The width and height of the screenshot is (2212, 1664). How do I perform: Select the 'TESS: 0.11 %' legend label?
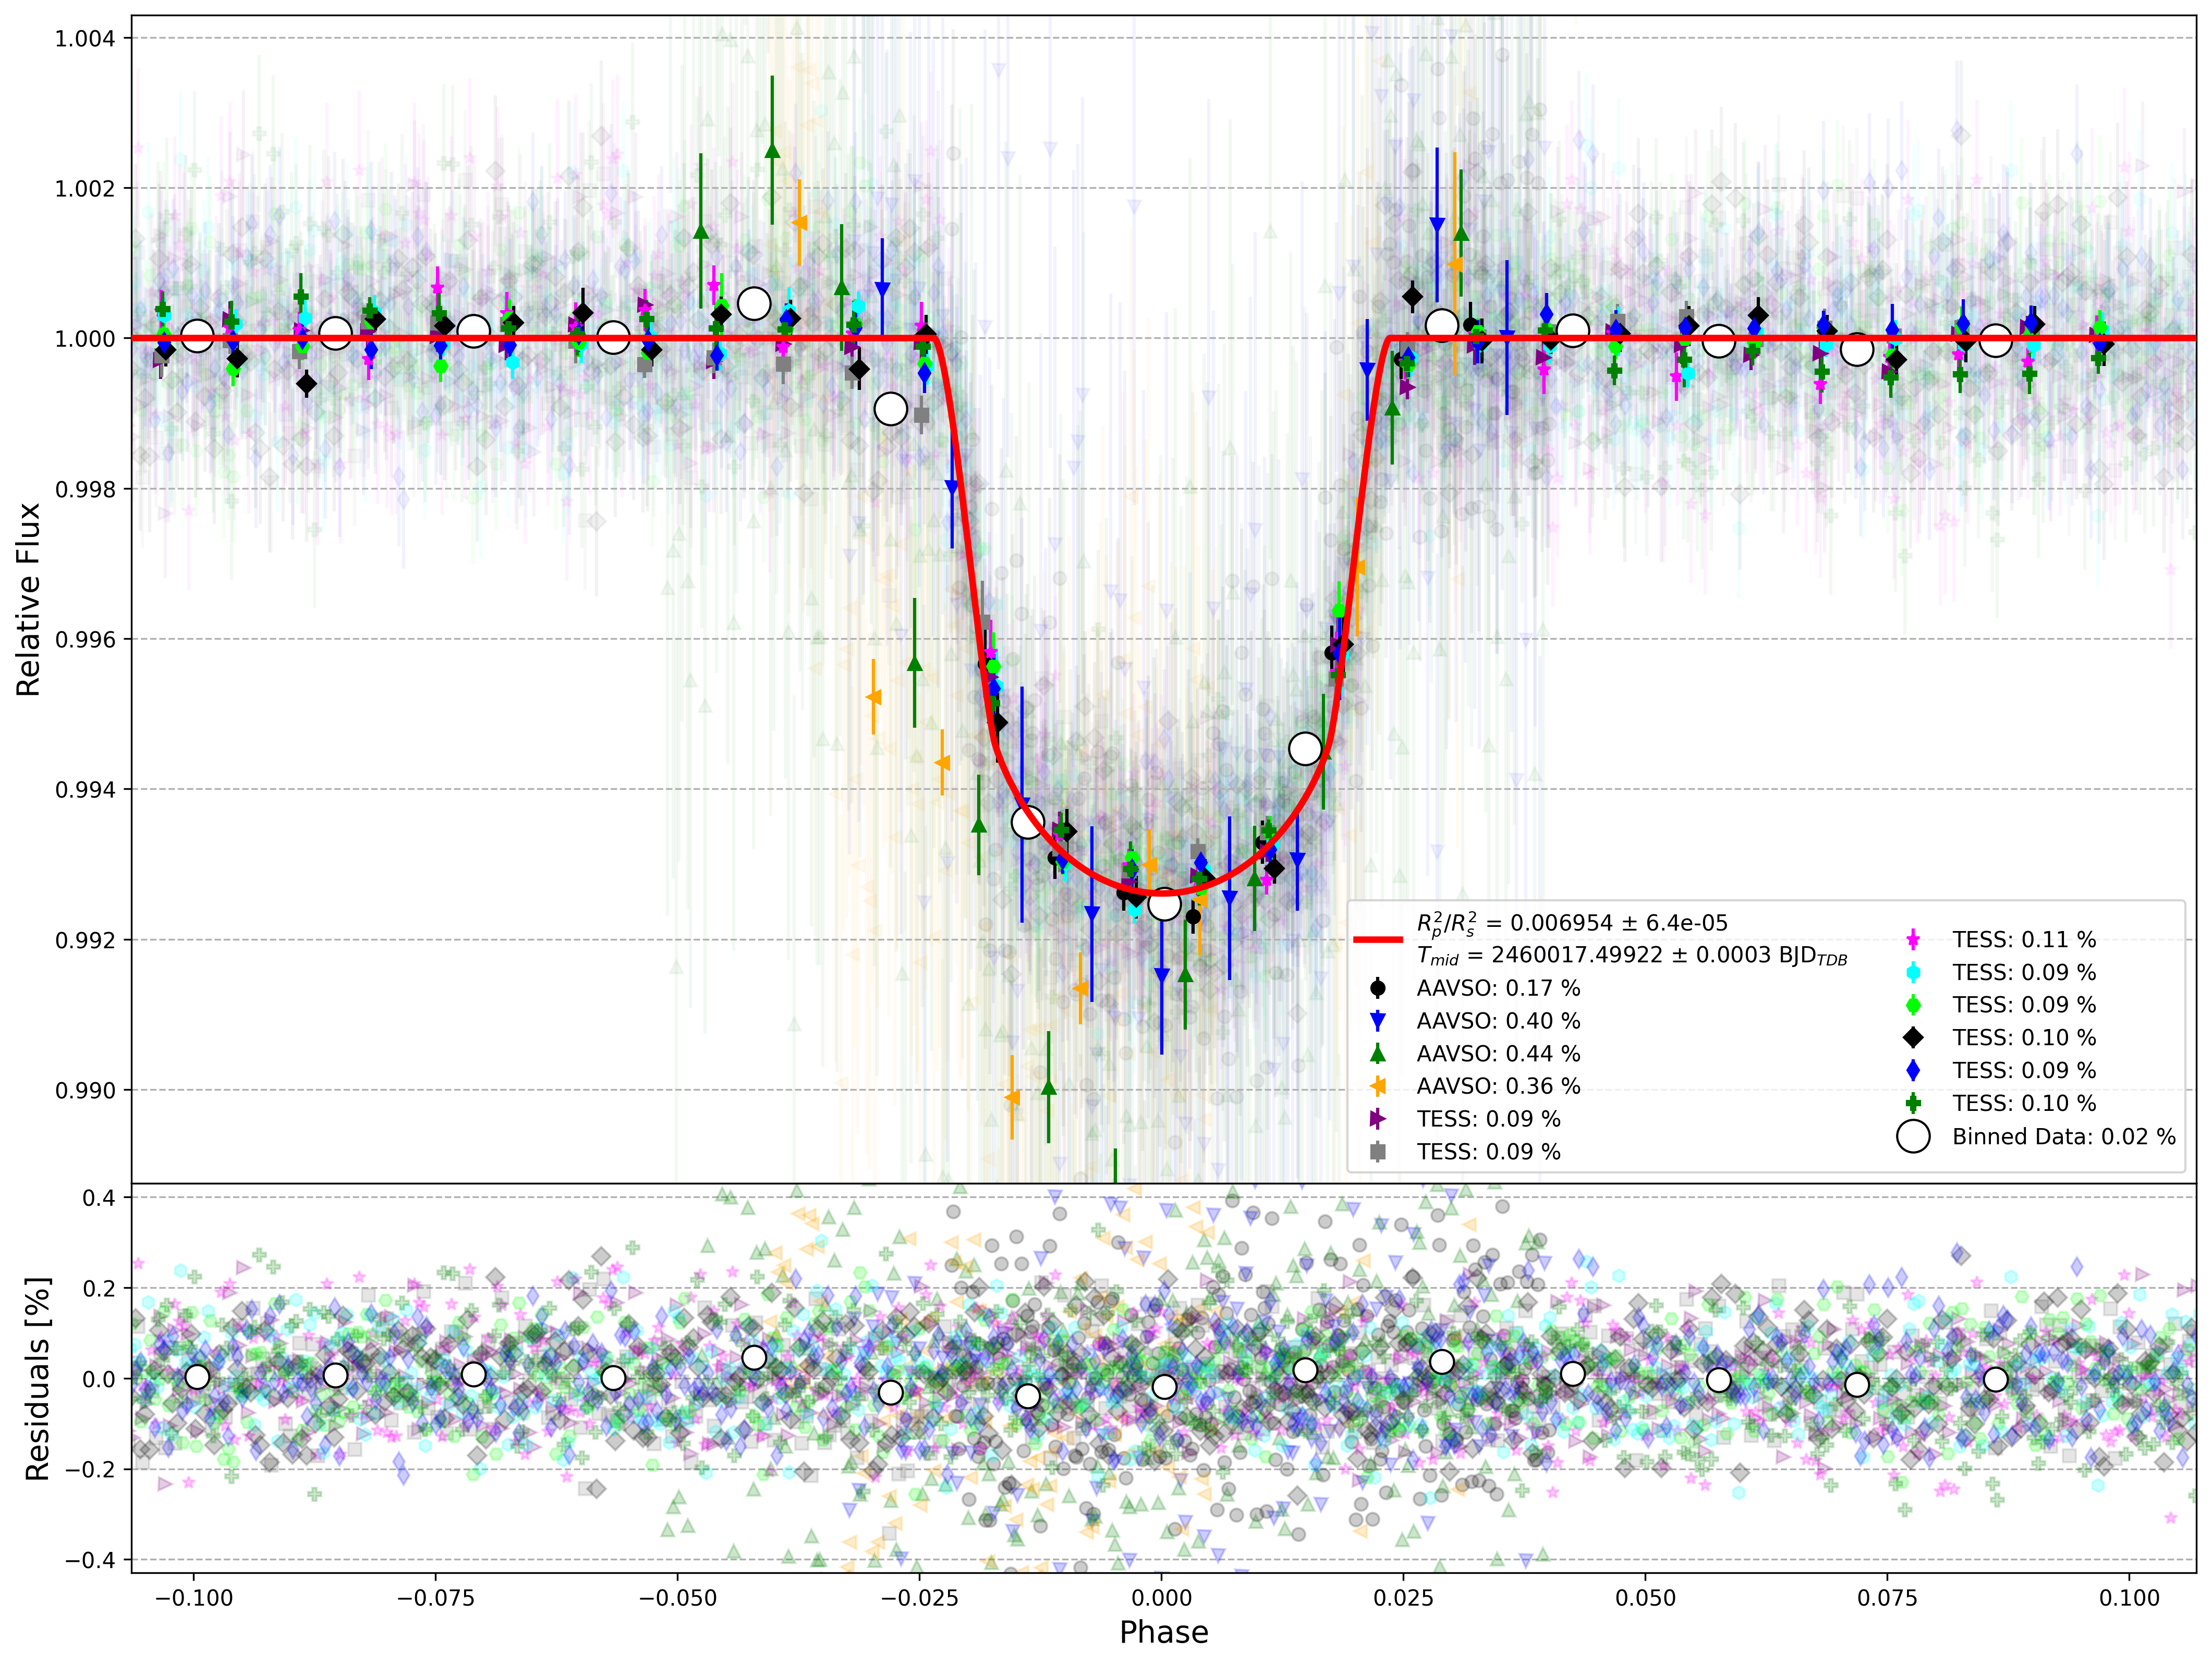(2024, 939)
